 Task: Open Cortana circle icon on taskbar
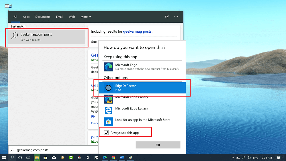(20, 158)
